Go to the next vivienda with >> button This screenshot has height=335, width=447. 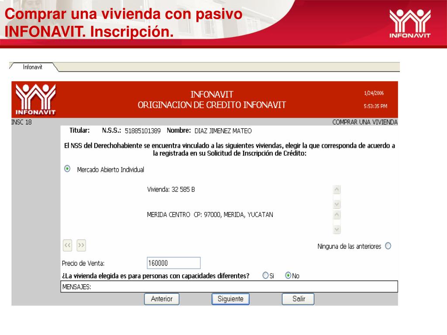click(x=81, y=245)
